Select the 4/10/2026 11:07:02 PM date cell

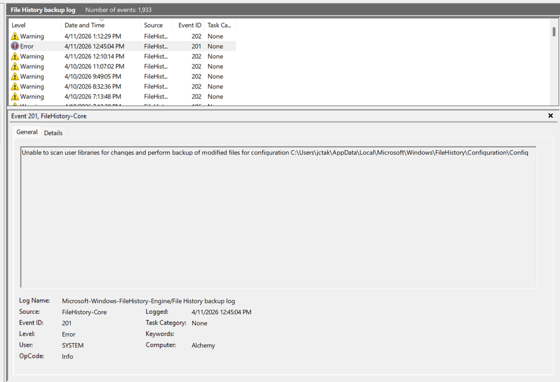(94, 66)
